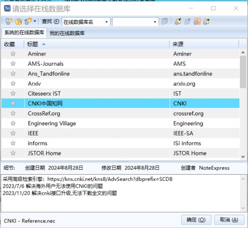248x228 pixels.
Task: Open the 在线数据库名 search field dropdown
Action: [106, 22]
